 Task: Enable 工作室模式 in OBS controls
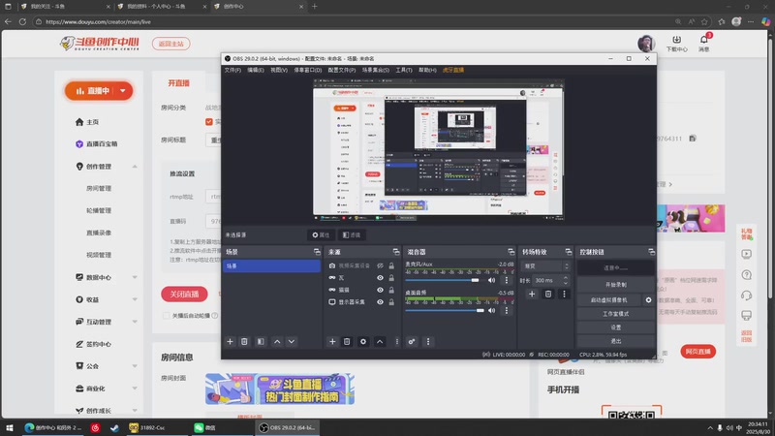[616, 314]
